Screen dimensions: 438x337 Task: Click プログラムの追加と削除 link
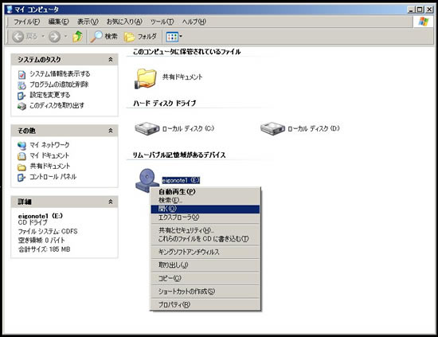(59, 84)
